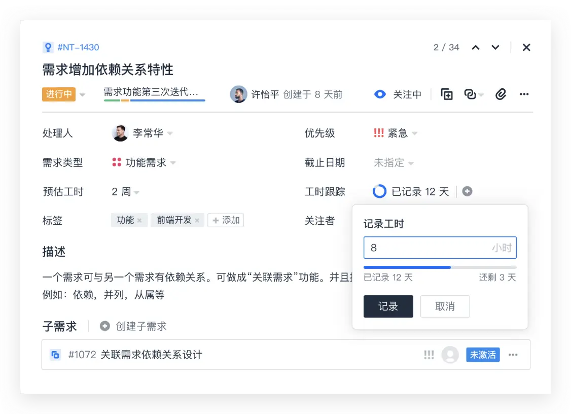Image resolution: width=571 pixels, height=414 pixels.
Task: Click the link relations icon
Action: point(470,94)
